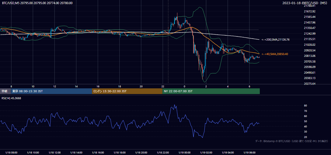Click the 1/19 00:00 time label
Image resolution: width=331 pixels, height=155 pixels.
pos(184,153)
